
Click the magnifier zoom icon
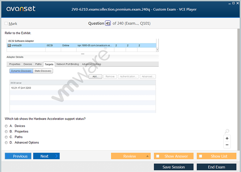coord(227,131)
